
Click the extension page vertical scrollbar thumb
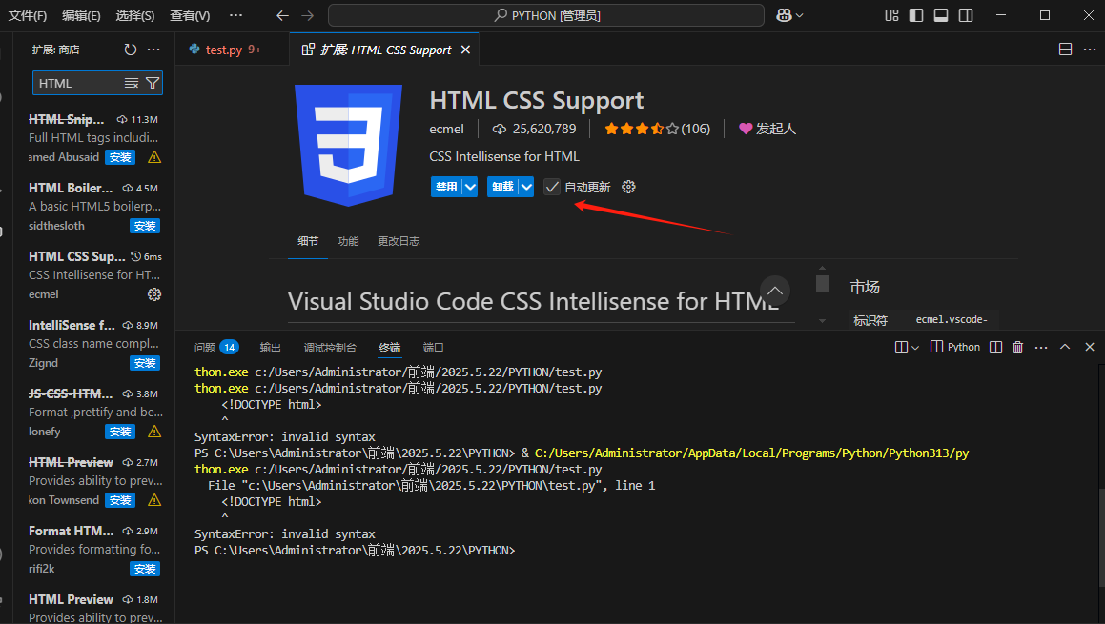pyautogui.click(x=822, y=283)
